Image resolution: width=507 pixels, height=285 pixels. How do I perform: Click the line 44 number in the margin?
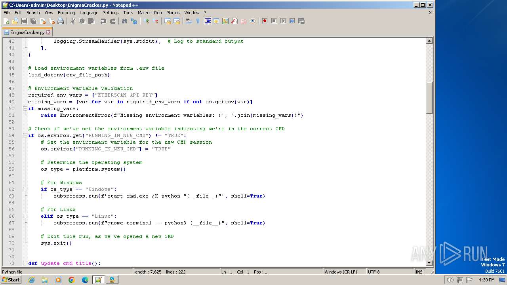[11, 68]
